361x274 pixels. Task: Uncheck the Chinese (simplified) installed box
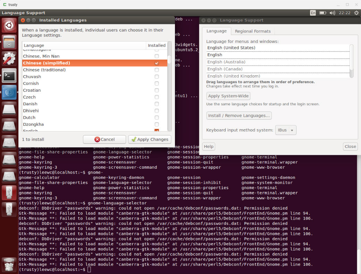(x=157, y=63)
